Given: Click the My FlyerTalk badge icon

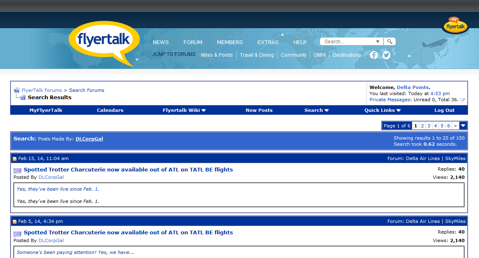Looking at the screenshot, I should pos(455,25).
